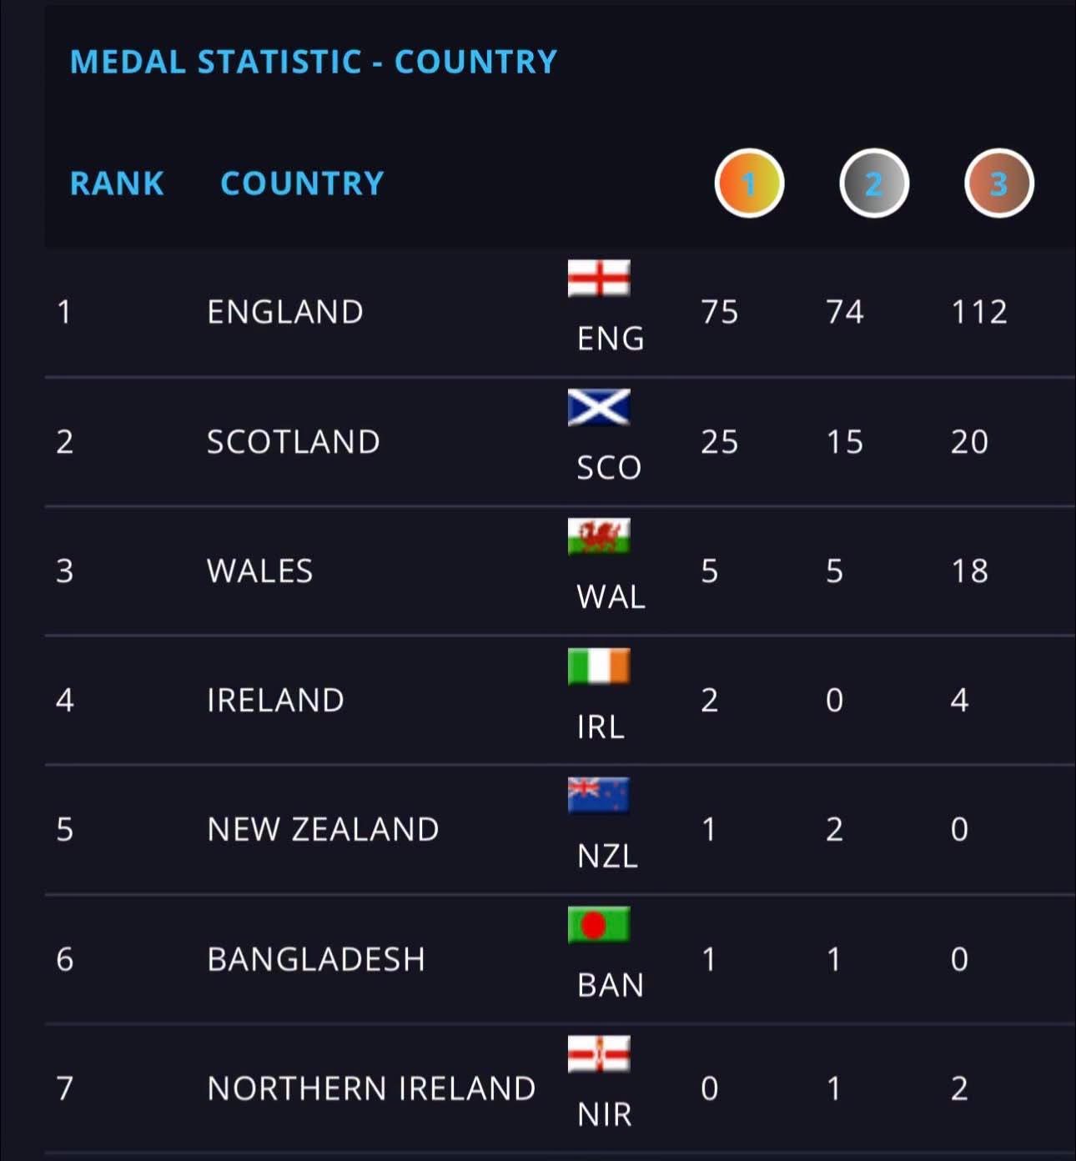
Task: Click the Scotland flag icon
Action: [599, 407]
